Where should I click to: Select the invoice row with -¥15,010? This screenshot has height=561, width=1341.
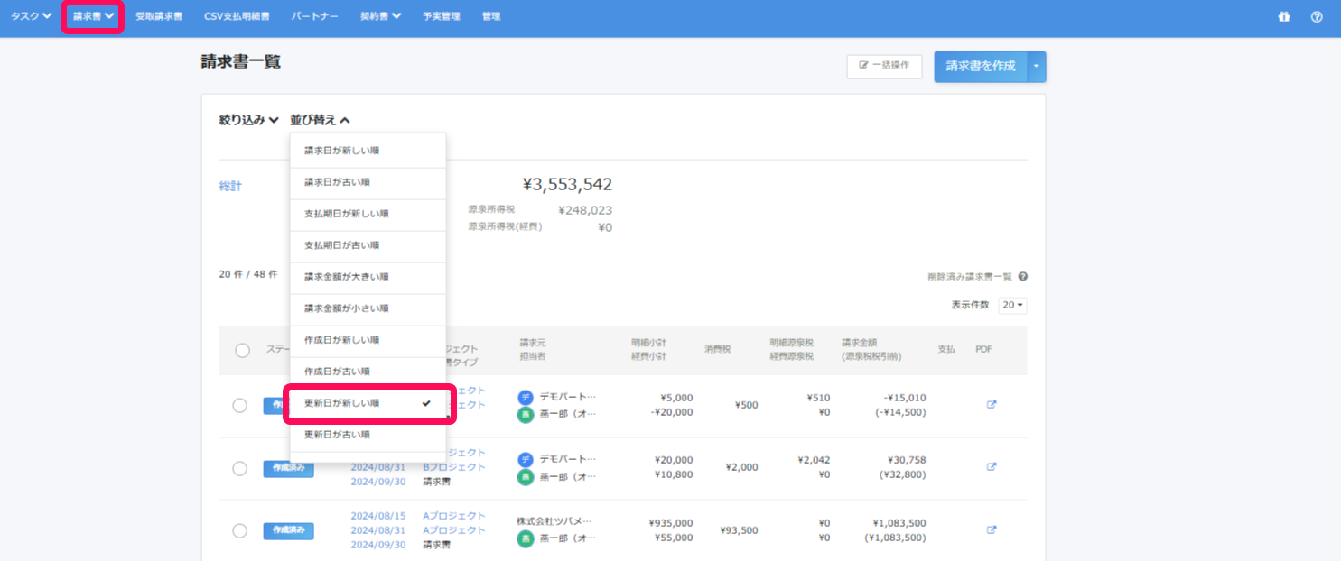[239, 406]
